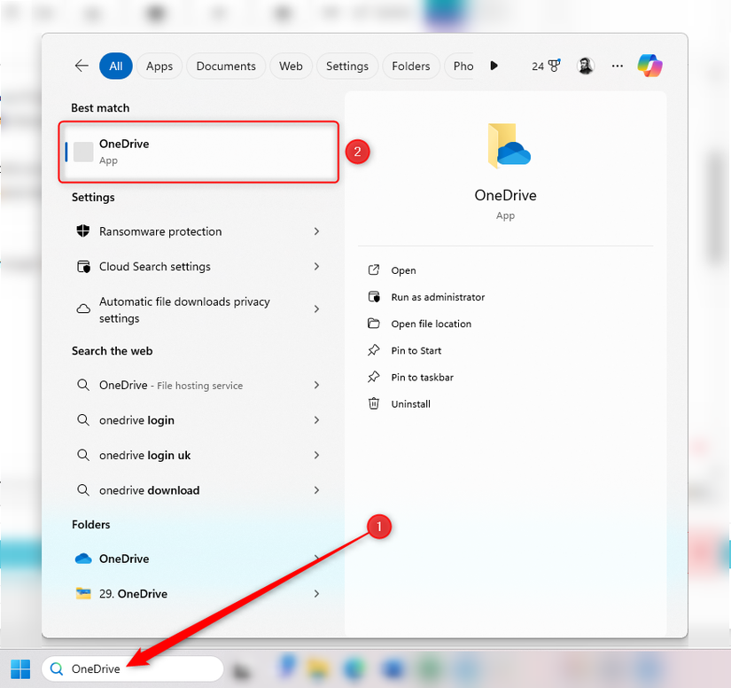Open Copilot from the search window corner

[x=649, y=65]
